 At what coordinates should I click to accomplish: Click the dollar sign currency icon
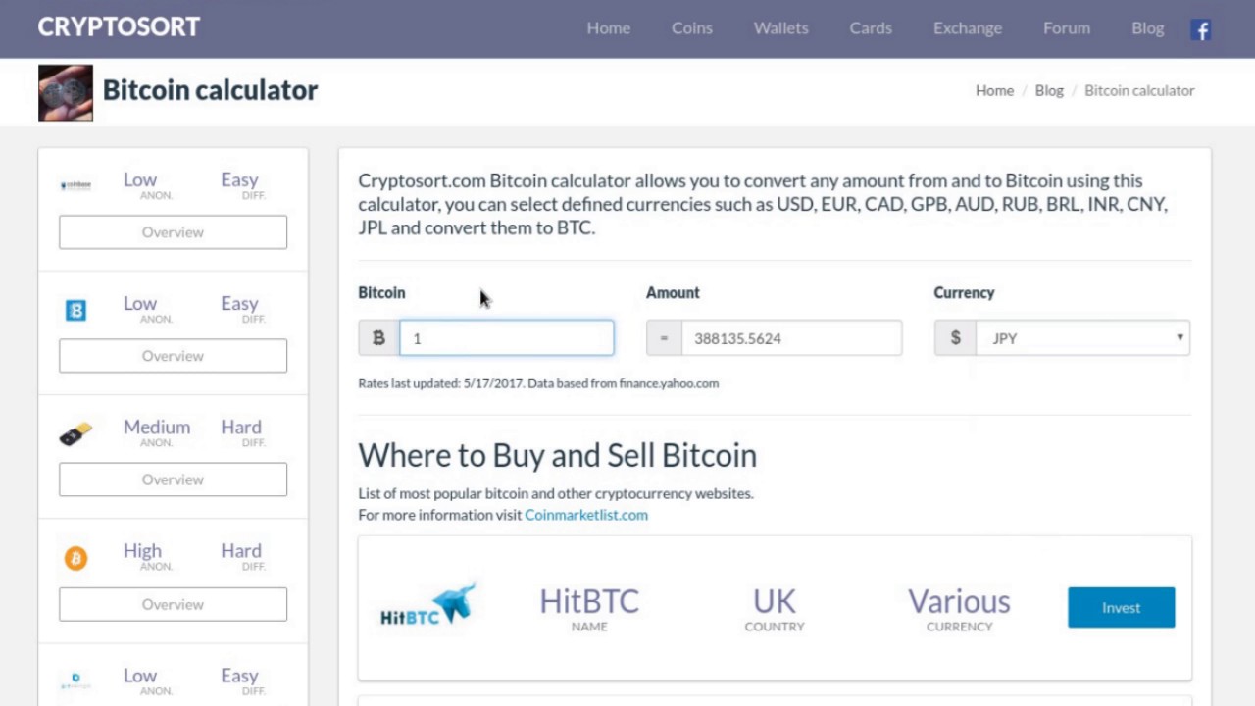(x=955, y=338)
